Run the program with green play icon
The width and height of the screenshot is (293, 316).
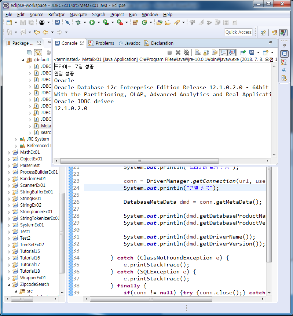click(x=92, y=23)
